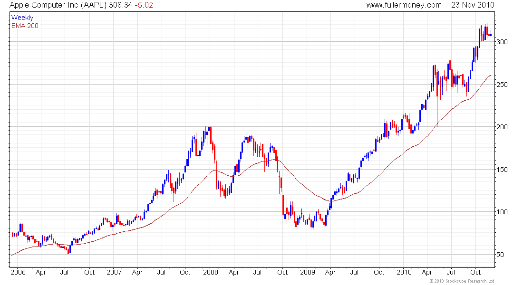Click the 150 price axis label
The image size is (523, 285).
tap(502, 170)
